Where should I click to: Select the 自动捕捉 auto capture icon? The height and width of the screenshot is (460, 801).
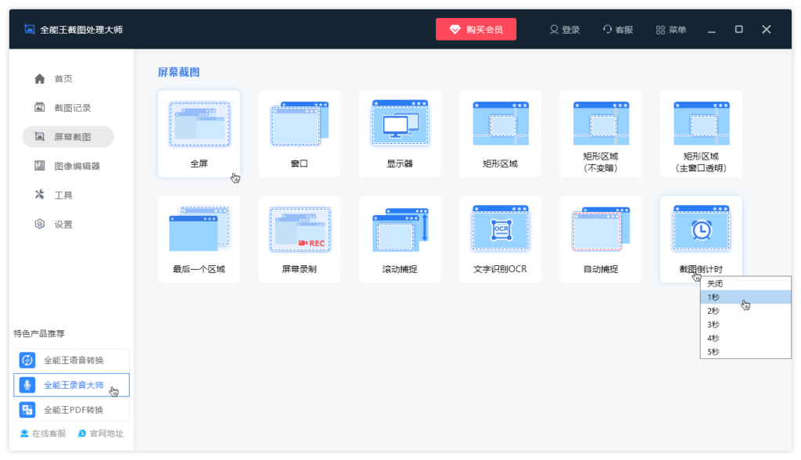tap(600, 230)
